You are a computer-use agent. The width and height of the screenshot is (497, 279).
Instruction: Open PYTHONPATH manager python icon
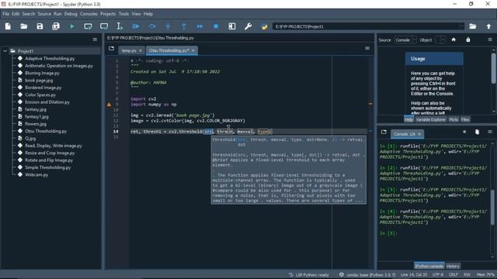point(264,26)
